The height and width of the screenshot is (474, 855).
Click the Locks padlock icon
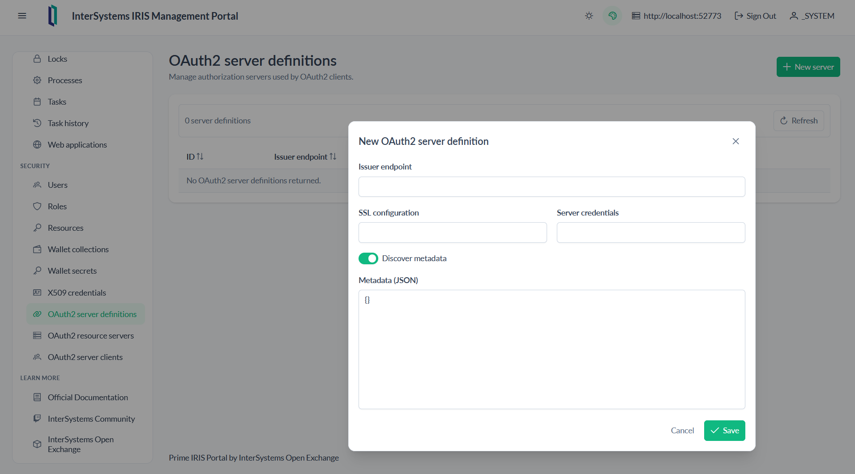coord(37,59)
